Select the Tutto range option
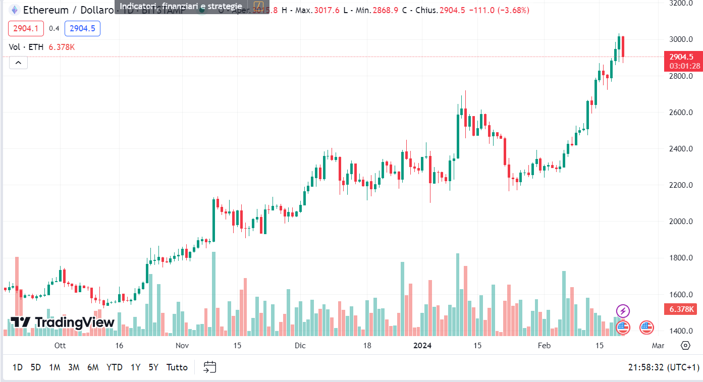This screenshot has width=703, height=382. (x=177, y=367)
